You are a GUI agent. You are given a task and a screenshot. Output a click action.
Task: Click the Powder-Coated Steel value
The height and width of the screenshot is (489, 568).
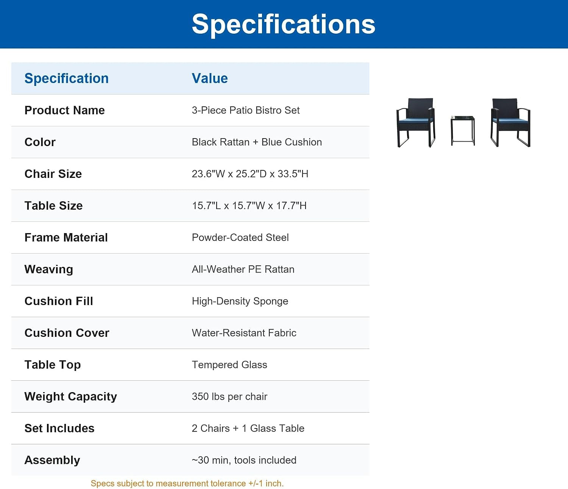(x=240, y=237)
